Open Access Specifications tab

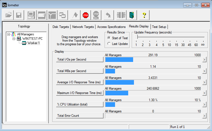coord(111,27)
